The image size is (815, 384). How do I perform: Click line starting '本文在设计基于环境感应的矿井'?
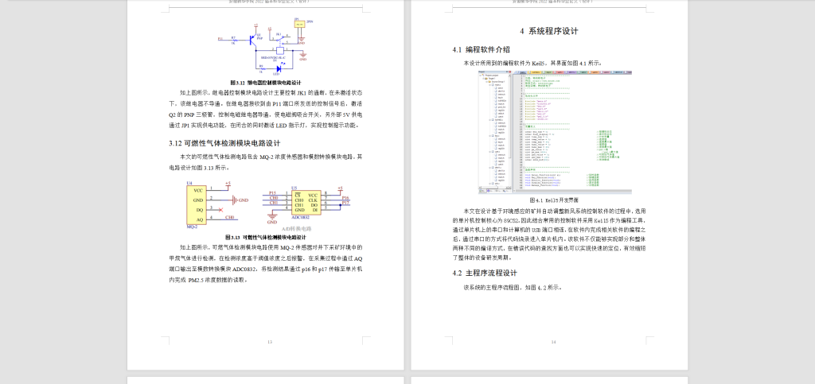(555, 211)
